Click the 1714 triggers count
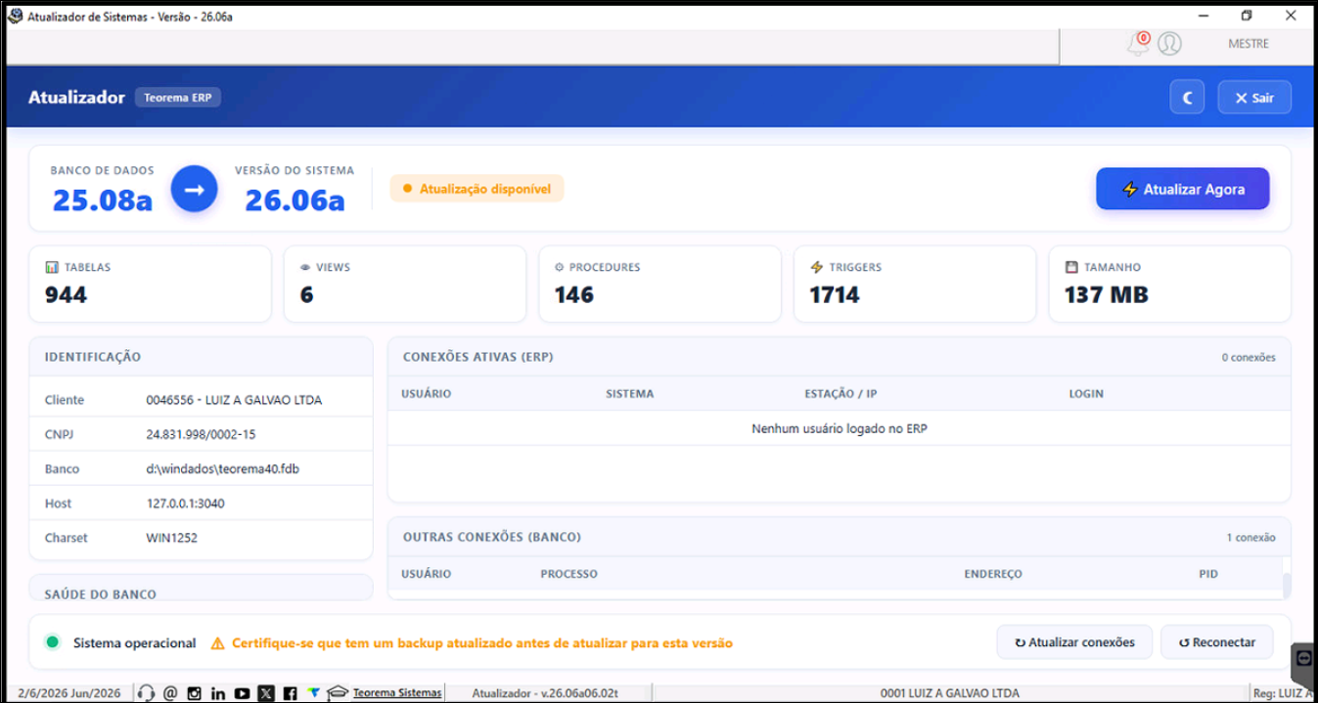This screenshot has height=703, width=1318. (835, 294)
